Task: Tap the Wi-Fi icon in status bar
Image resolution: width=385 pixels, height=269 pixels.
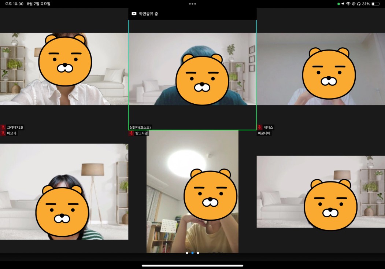Action: pyautogui.click(x=348, y=4)
